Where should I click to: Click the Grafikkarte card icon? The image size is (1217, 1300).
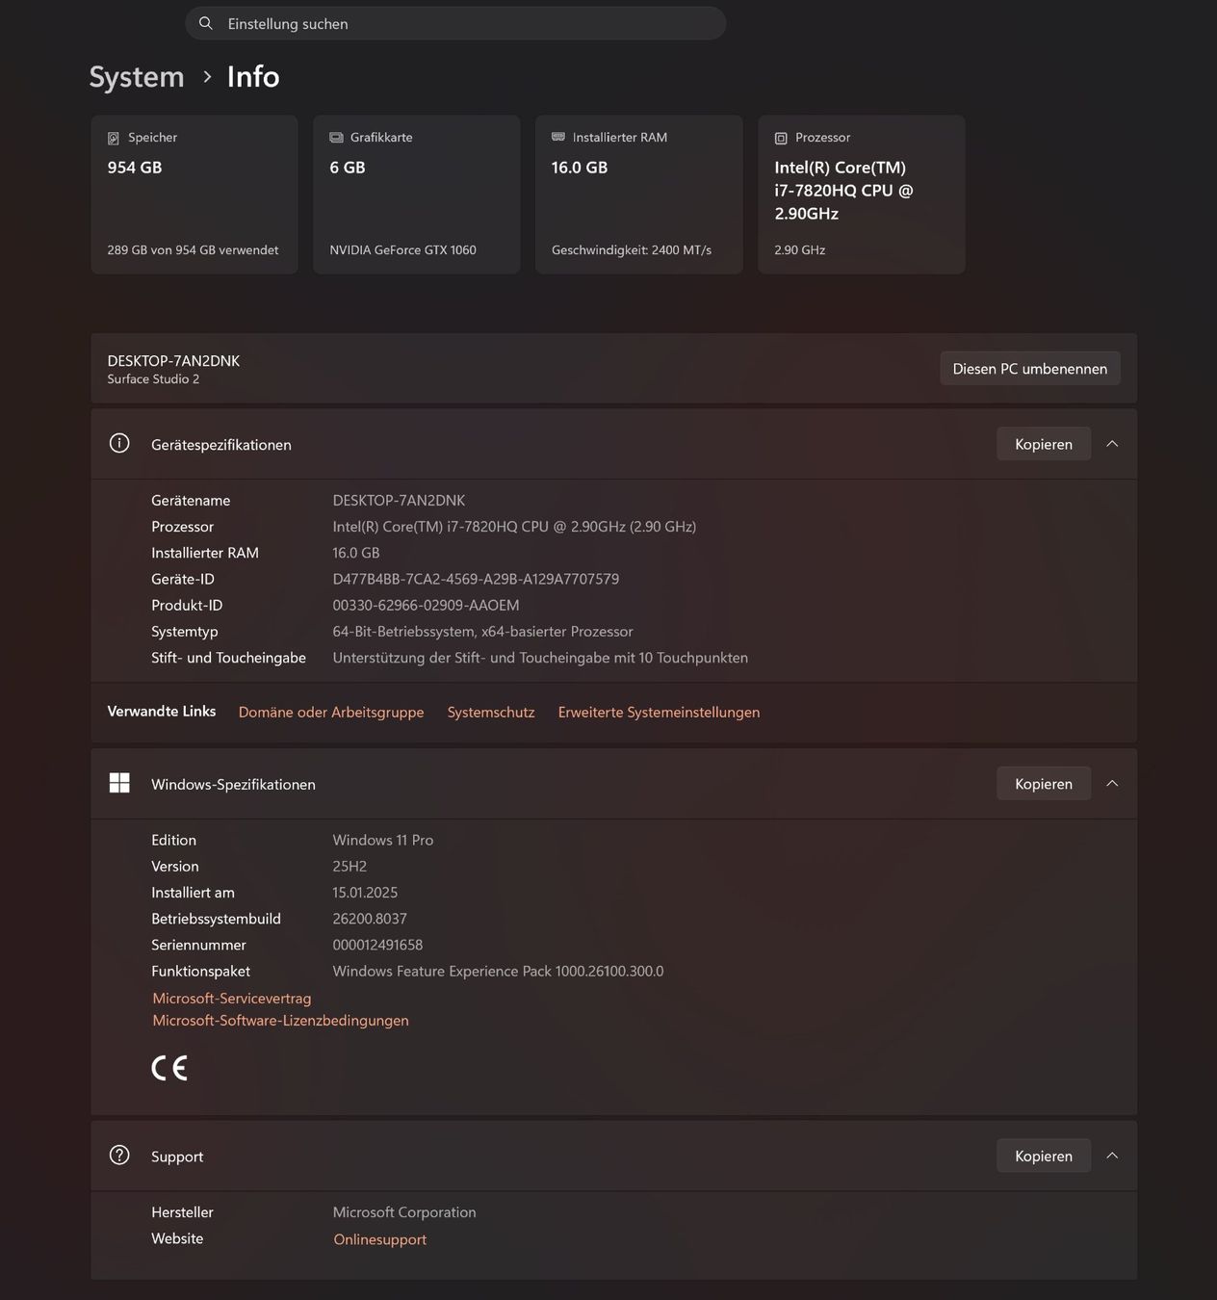(x=336, y=138)
